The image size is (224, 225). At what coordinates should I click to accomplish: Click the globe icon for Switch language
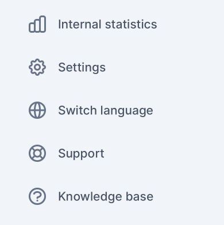coord(37,110)
